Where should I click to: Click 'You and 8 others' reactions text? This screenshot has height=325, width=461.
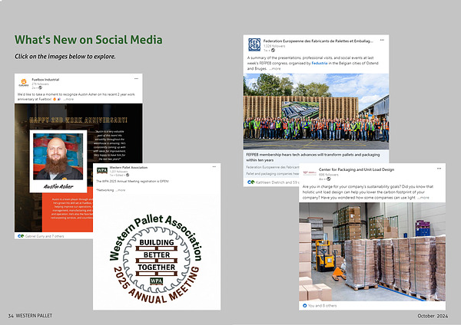(x=322, y=306)
